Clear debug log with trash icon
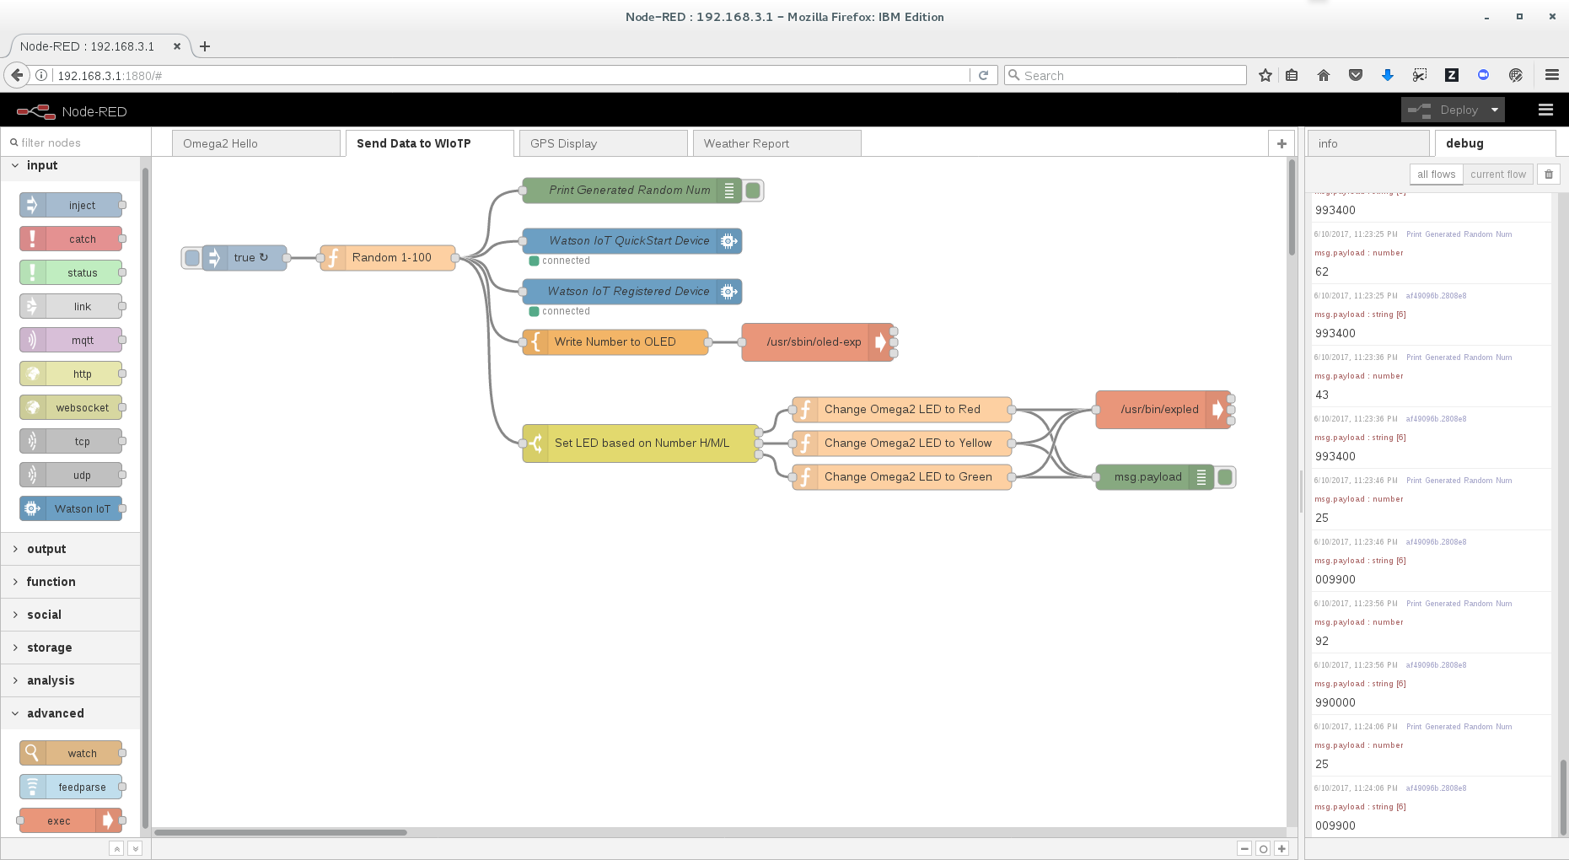The height and width of the screenshot is (860, 1569). (1549, 174)
